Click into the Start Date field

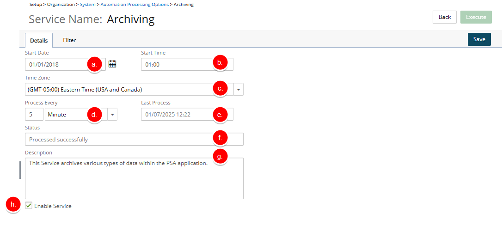pyautogui.click(x=65, y=64)
